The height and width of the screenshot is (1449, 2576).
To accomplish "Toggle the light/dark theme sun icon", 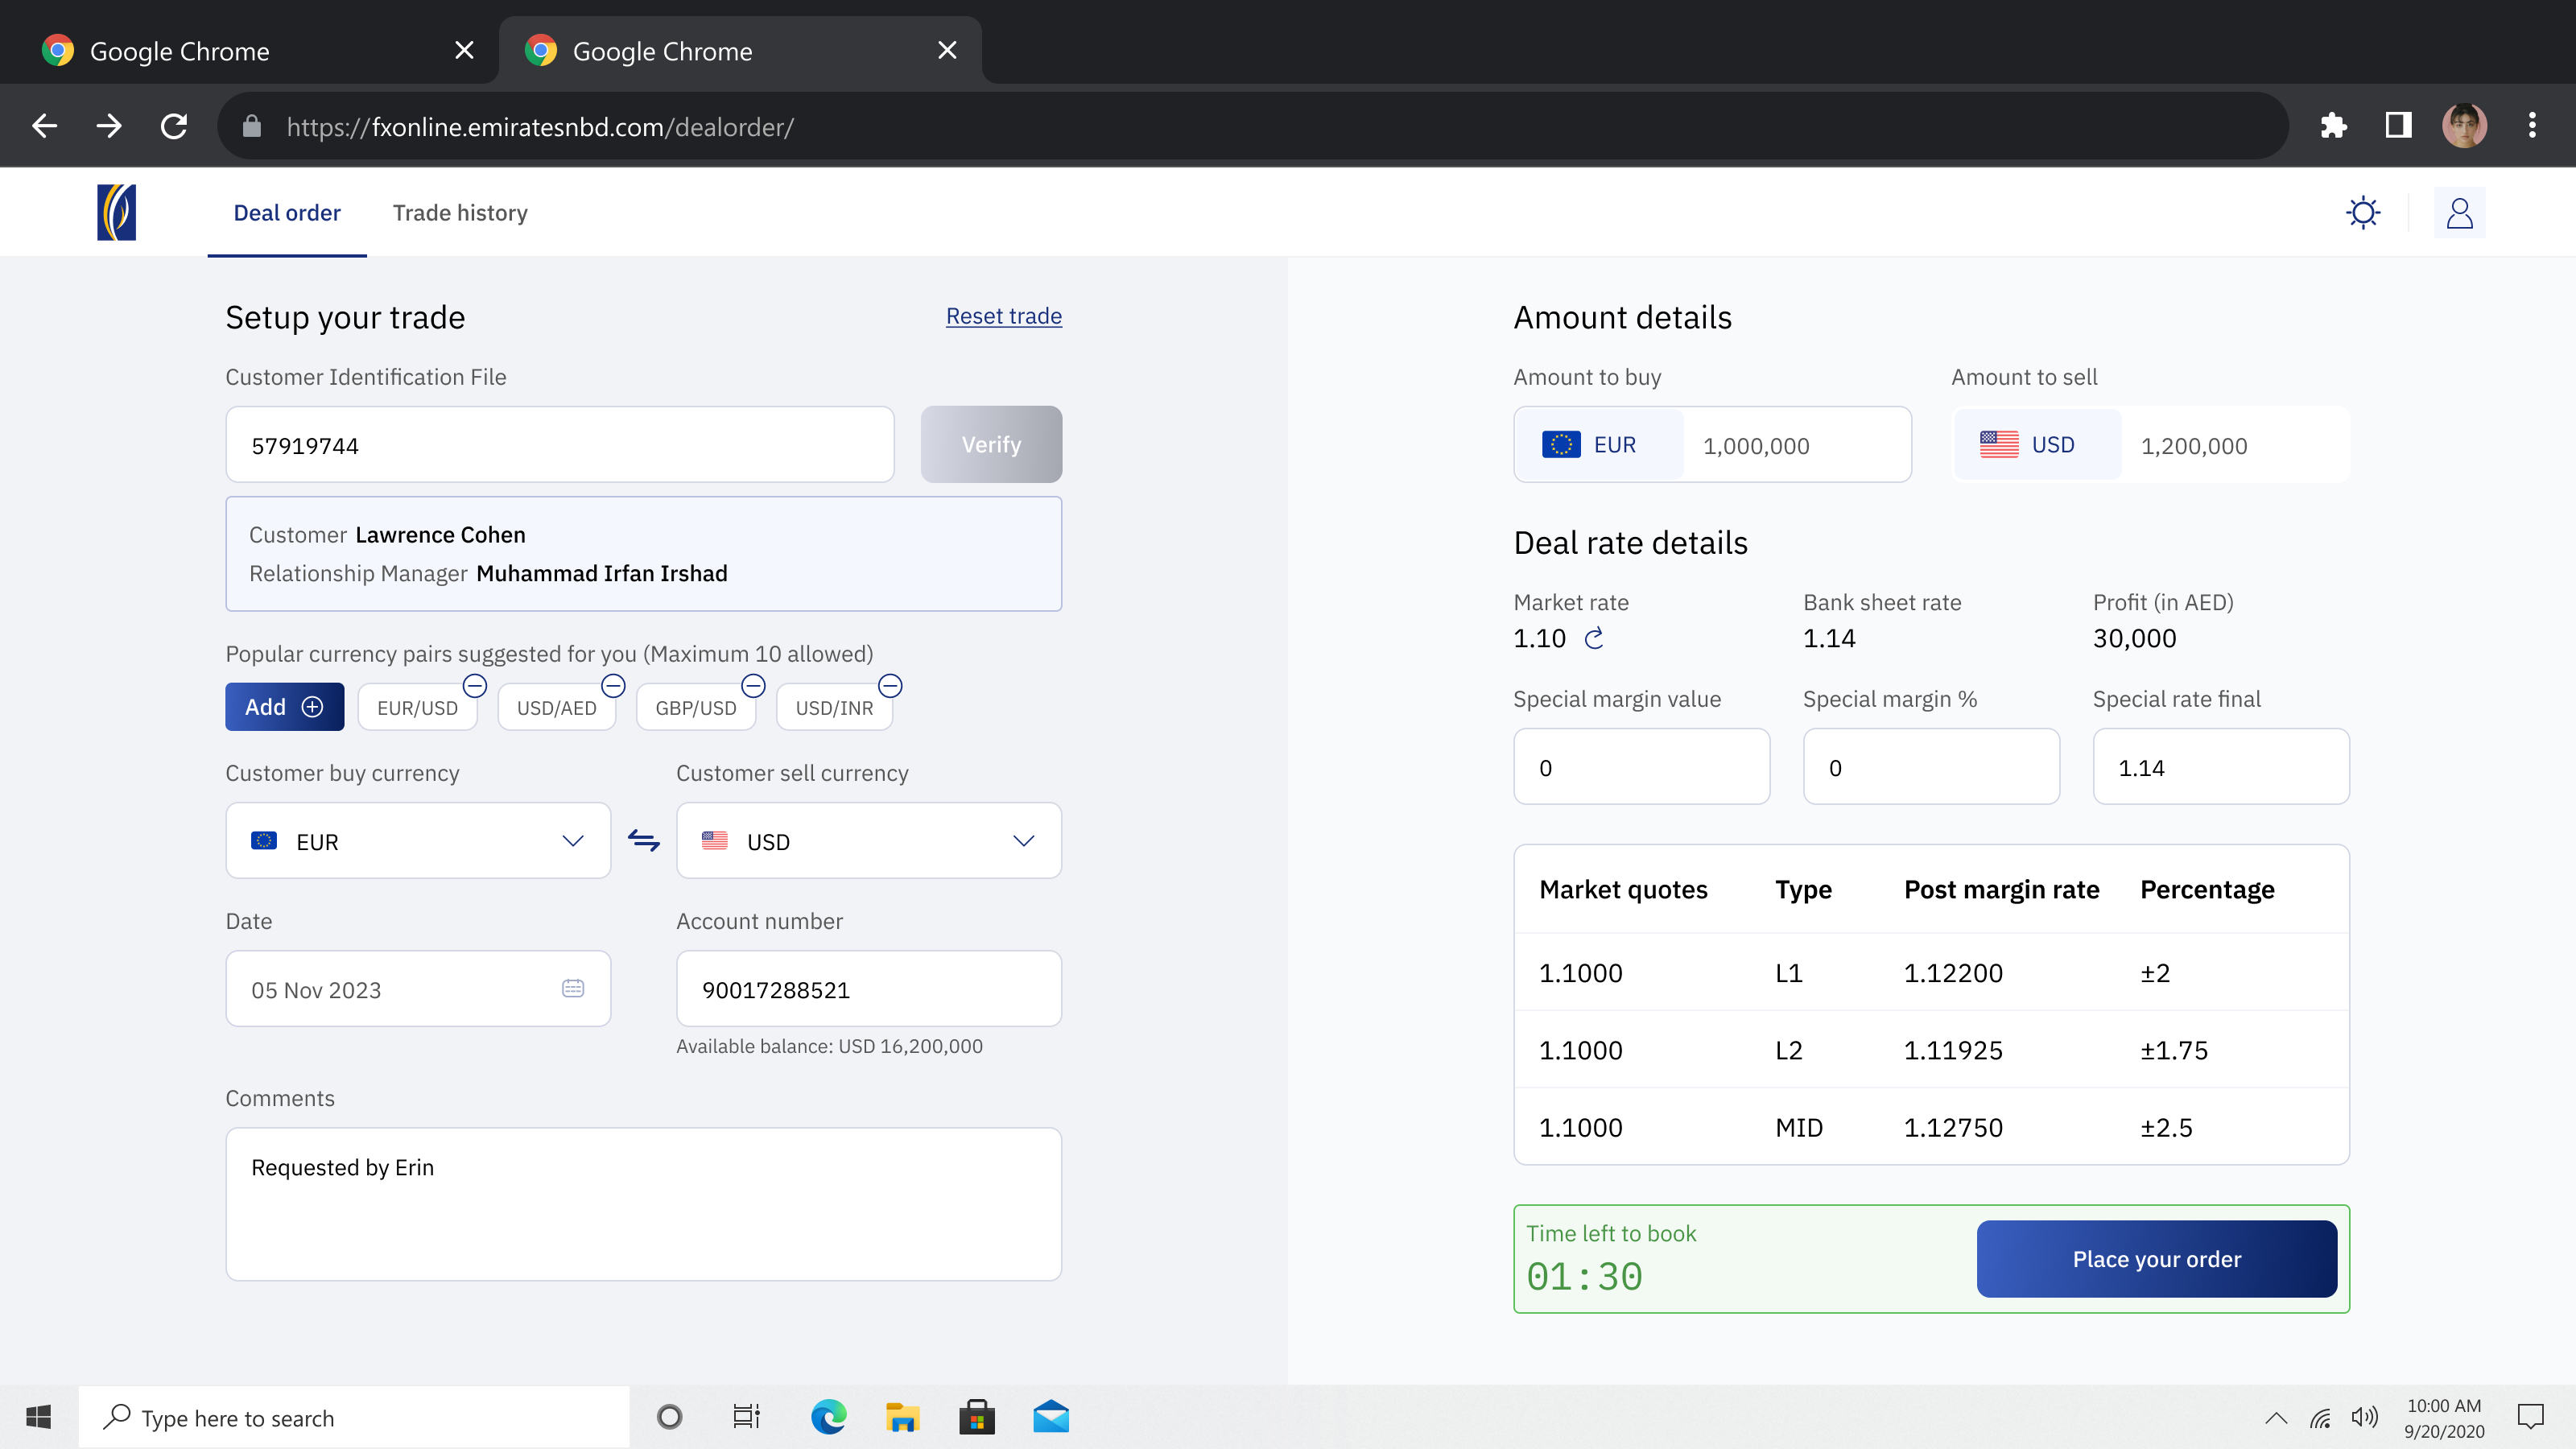I will pos(2363,212).
